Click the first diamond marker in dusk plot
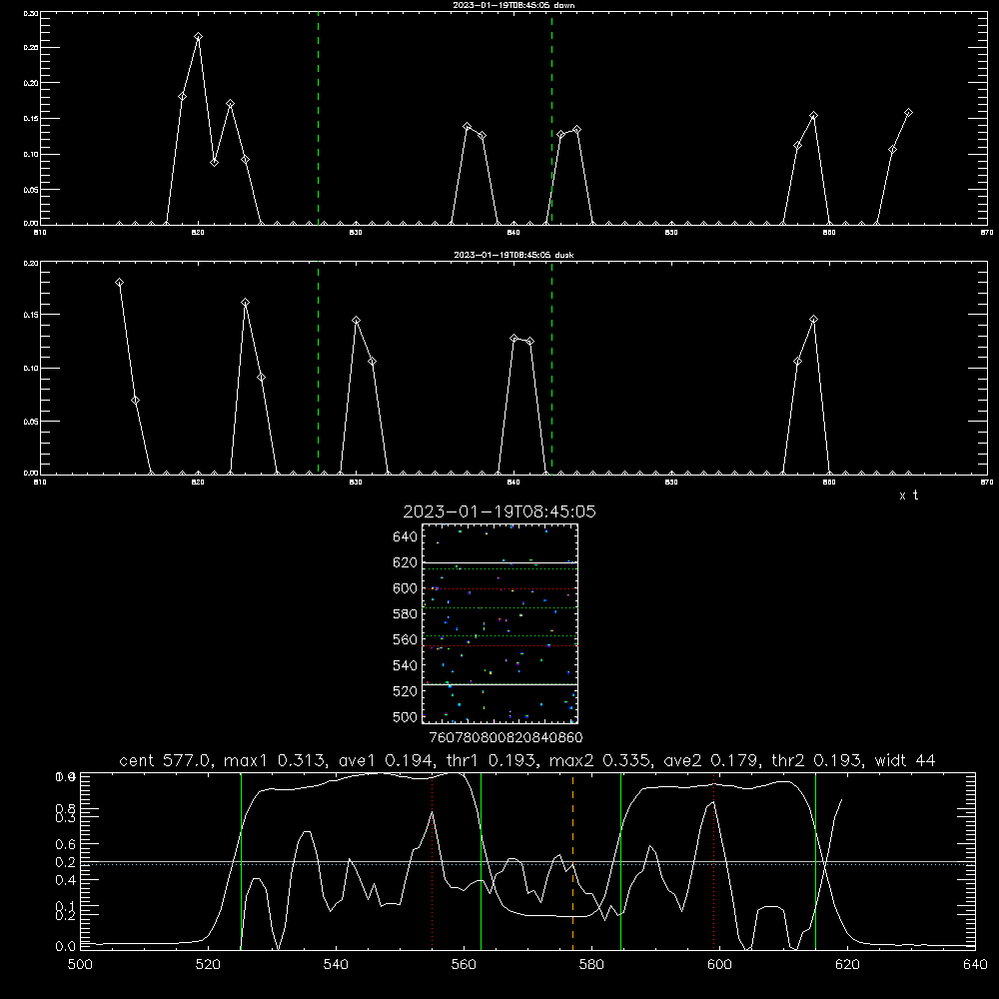The height and width of the screenshot is (999, 999). pyautogui.click(x=119, y=283)
